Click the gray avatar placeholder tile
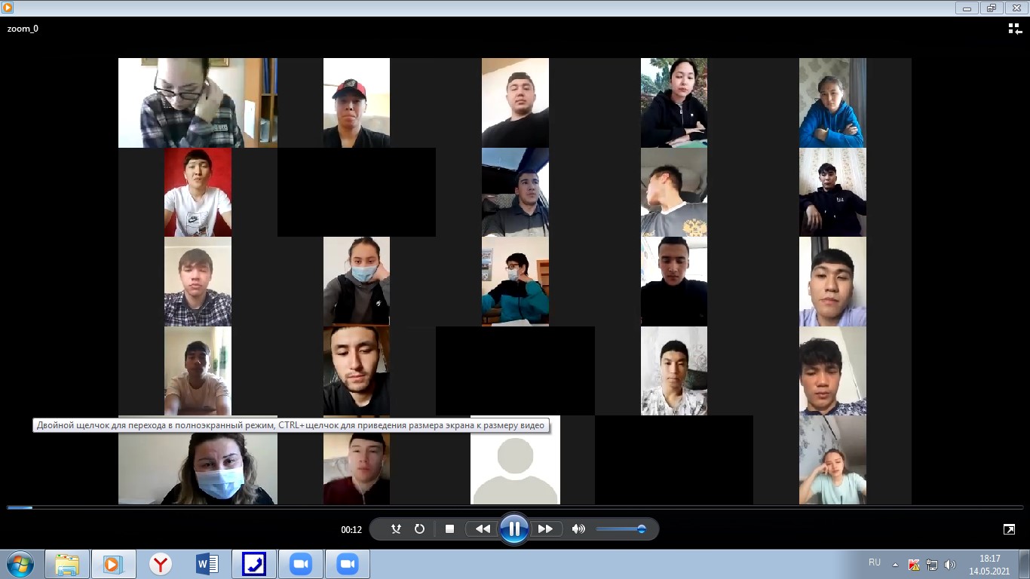This screenshot has height=579, width=1030. [x=515, y=460]
